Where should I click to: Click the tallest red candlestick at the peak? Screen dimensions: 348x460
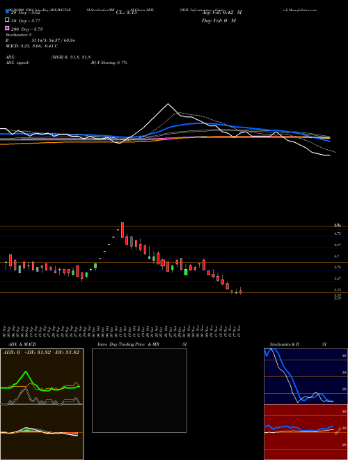pos(122,230)
